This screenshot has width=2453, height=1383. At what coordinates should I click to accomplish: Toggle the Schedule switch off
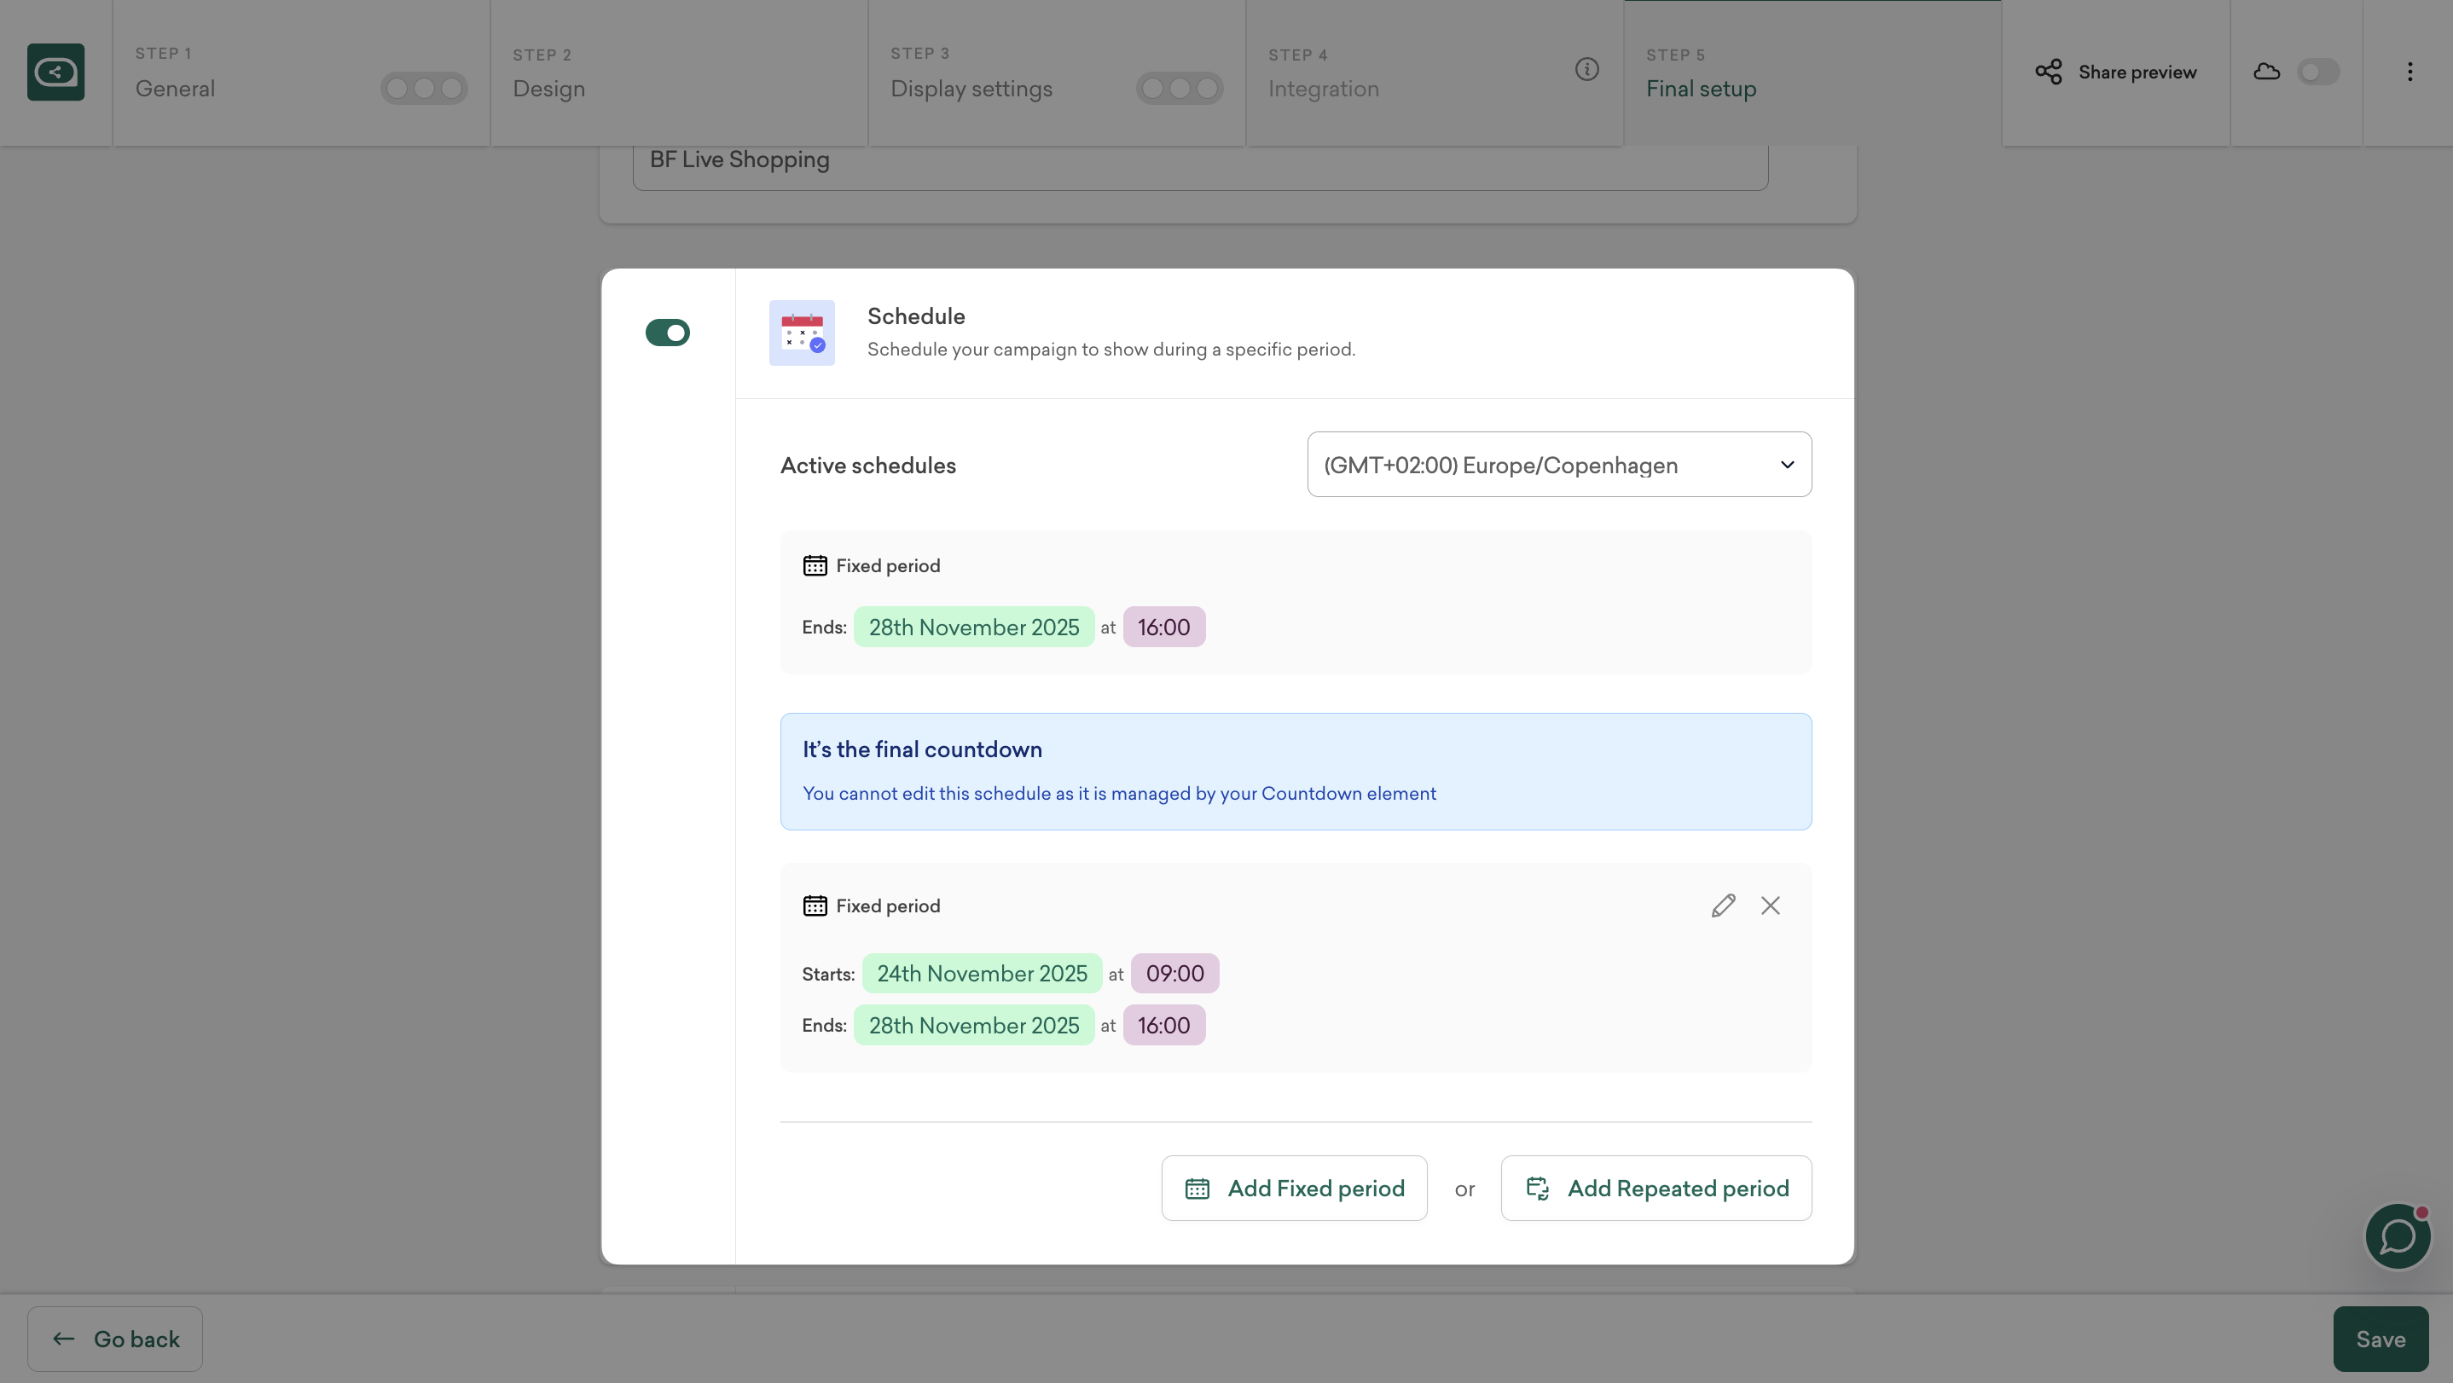[668, 333]
